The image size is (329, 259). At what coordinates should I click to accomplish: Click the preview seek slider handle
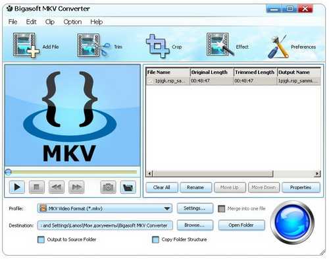[8, 172]
